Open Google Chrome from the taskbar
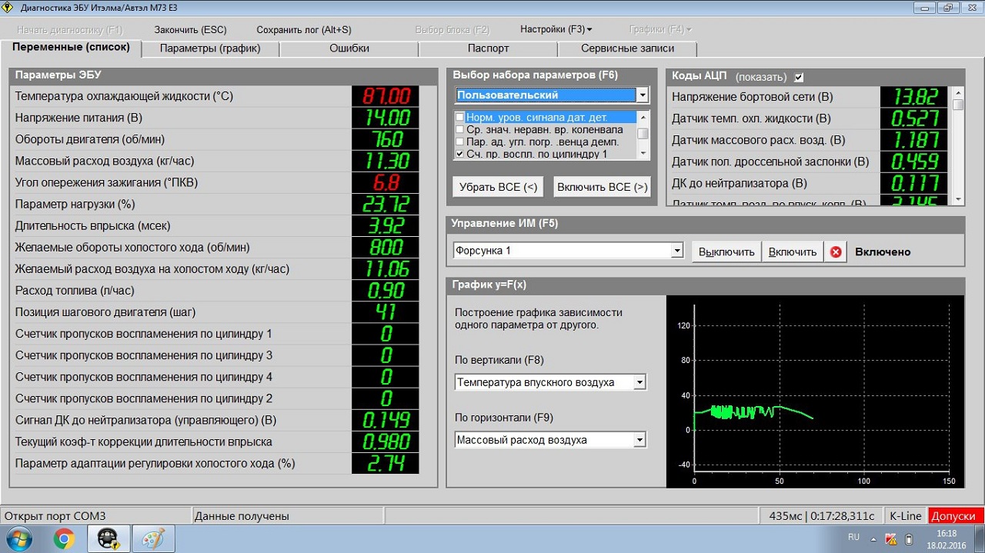Image resolution: width=985 pixels, height=553 pixels. (x=64, y=539)
